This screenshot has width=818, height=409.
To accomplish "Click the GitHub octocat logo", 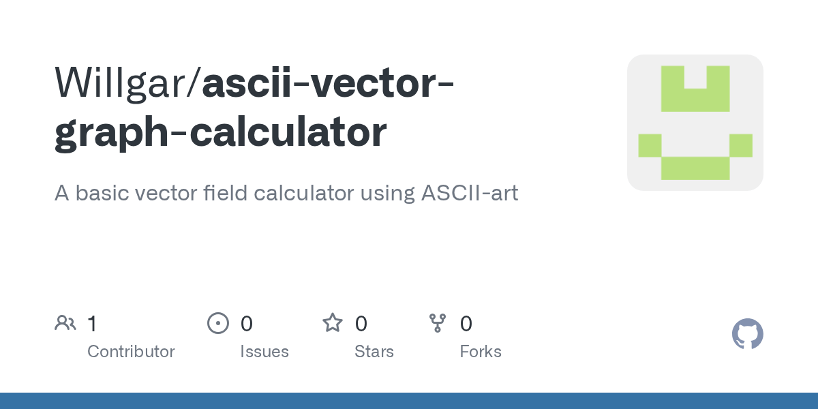I will click(748, 334).
